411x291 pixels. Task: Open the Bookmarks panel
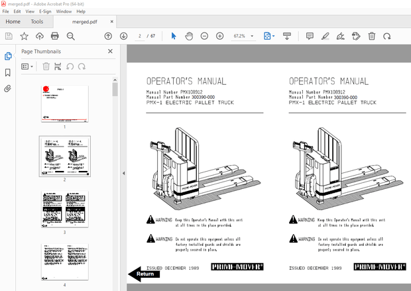(8, 72)
